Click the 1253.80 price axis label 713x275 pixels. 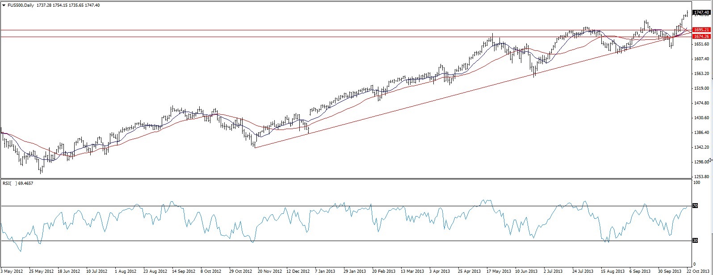point(702,177)
